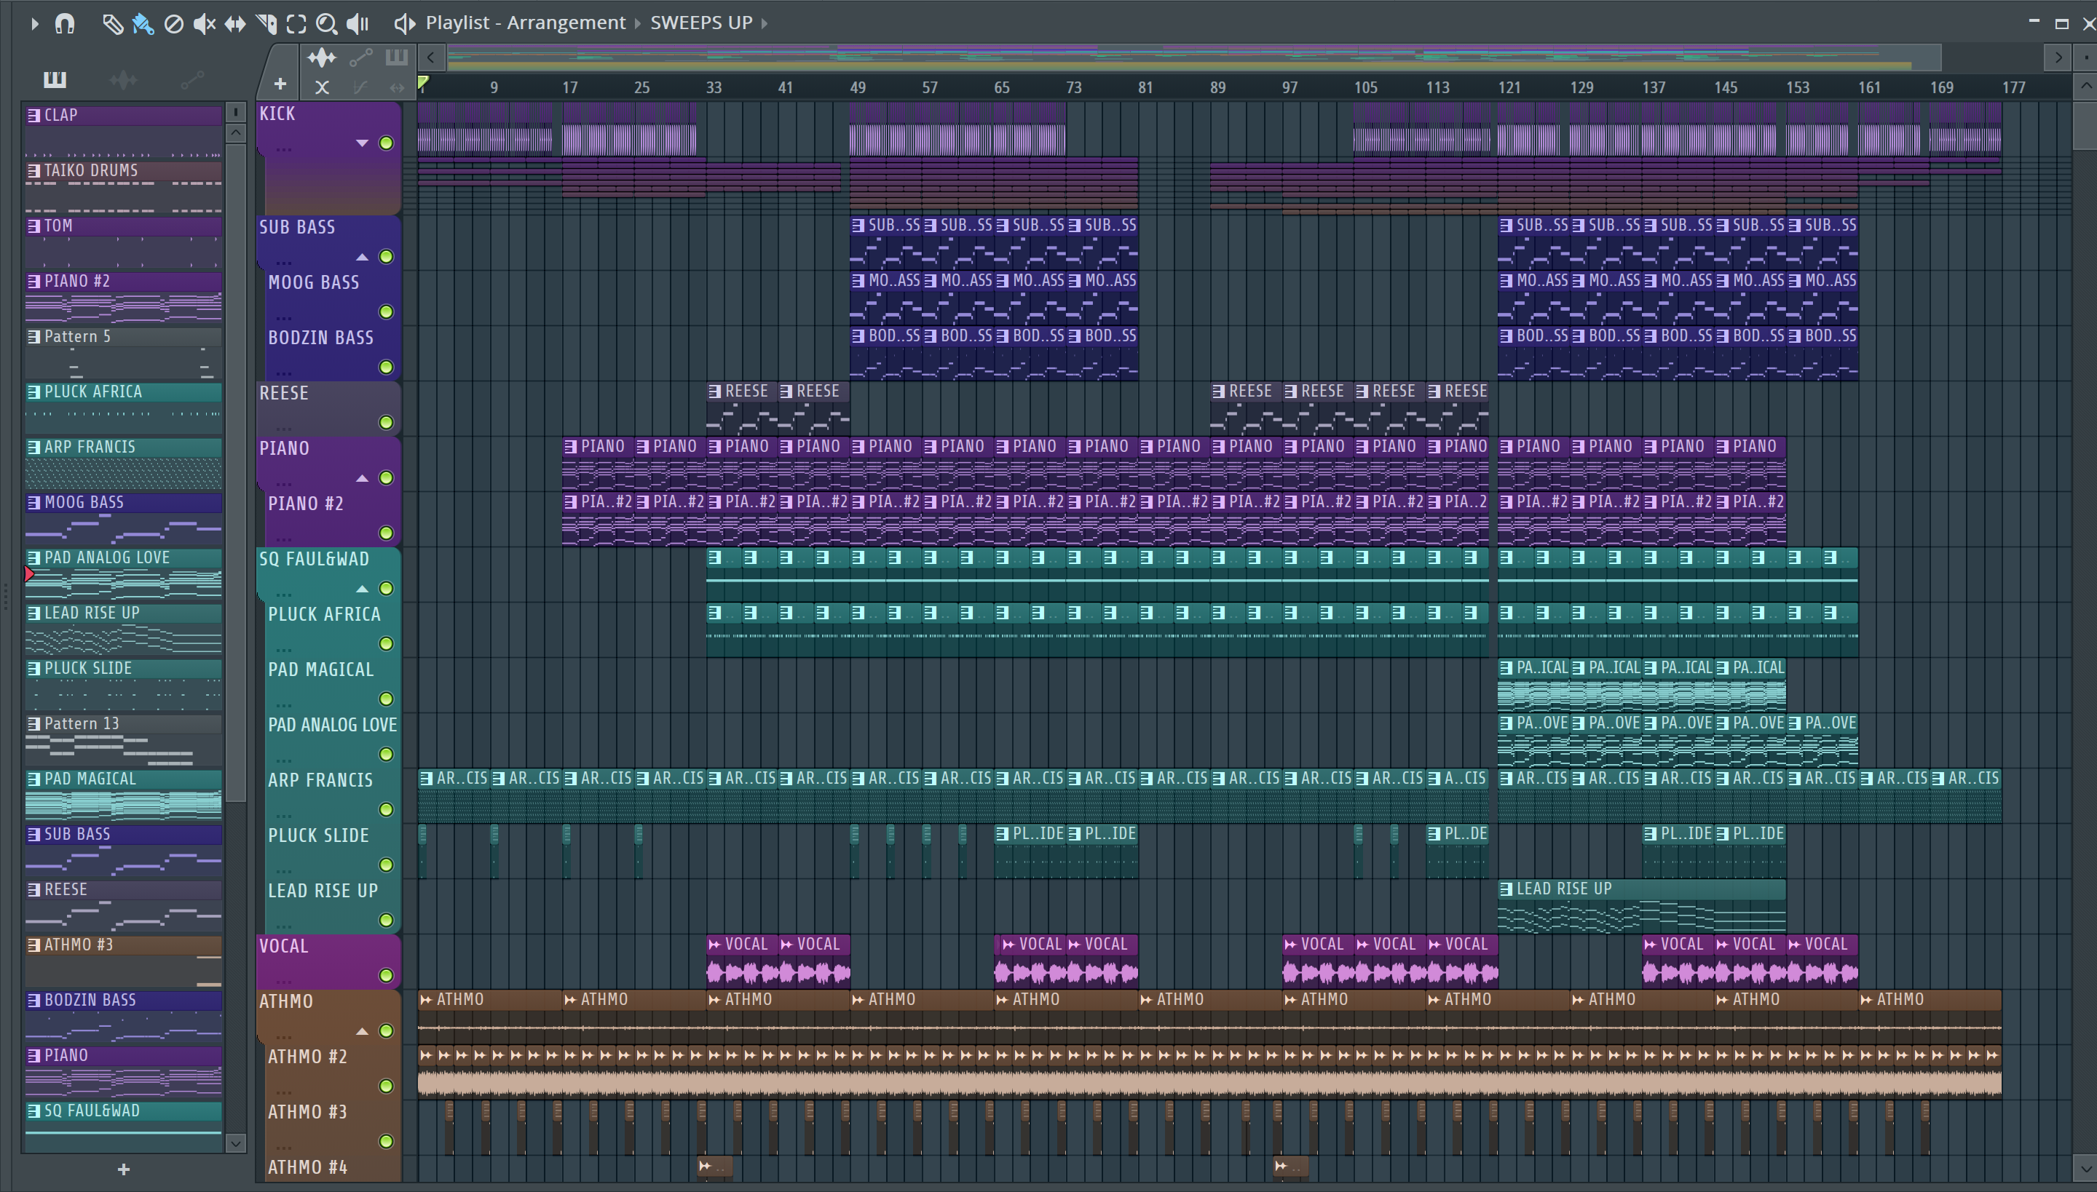This screenshot has width=2097, height=1192.
Task: Select the Playback speaker tool
Action: 358,24
